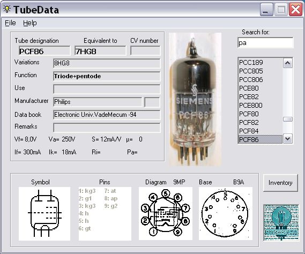
Task: Click the B9A Base socket drawing
Action: 226,213
